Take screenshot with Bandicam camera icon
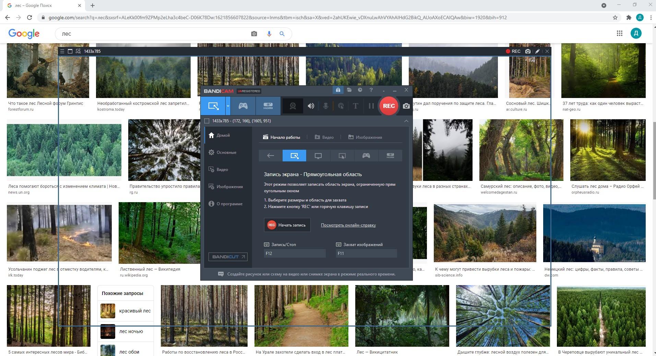This screenshot has height=356, width=656. (x=406, y=106)
